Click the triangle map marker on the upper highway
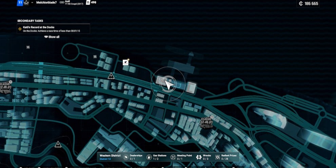The height and width of the screenshot is (168, 336). pos(111,76)
